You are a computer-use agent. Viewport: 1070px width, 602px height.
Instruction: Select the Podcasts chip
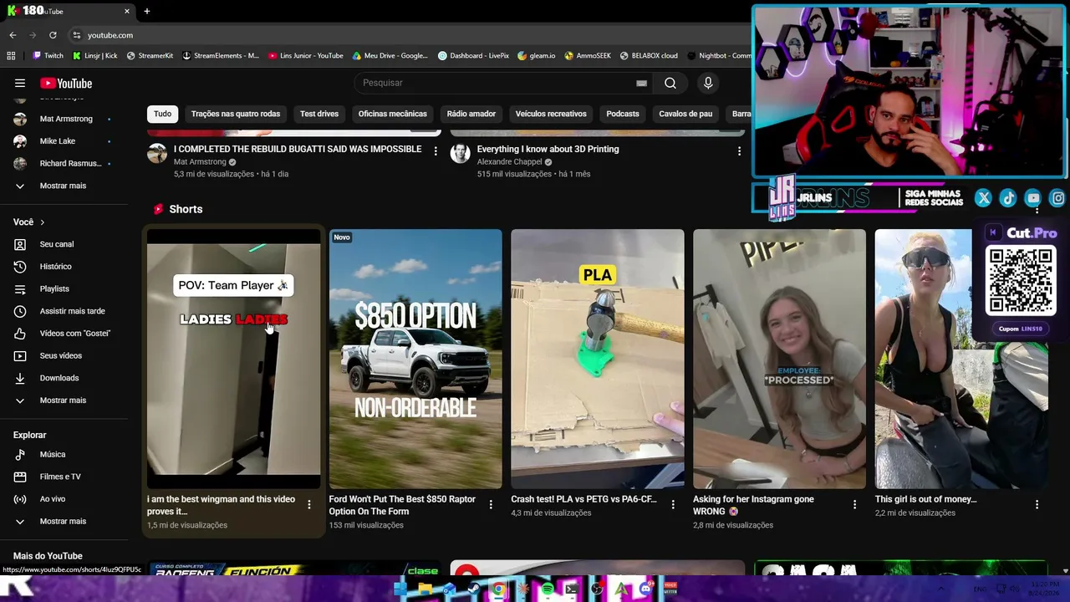pos(623,114)
